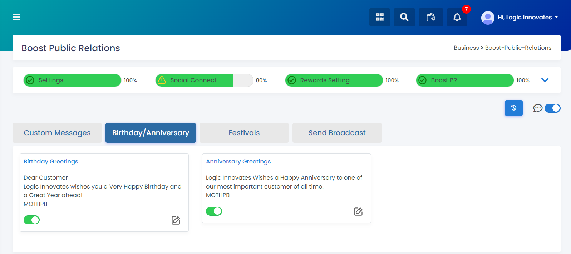The width and height of the screenshot is (571, 254).
Task: Click the chat bubble icon
Action: point(538,108)
